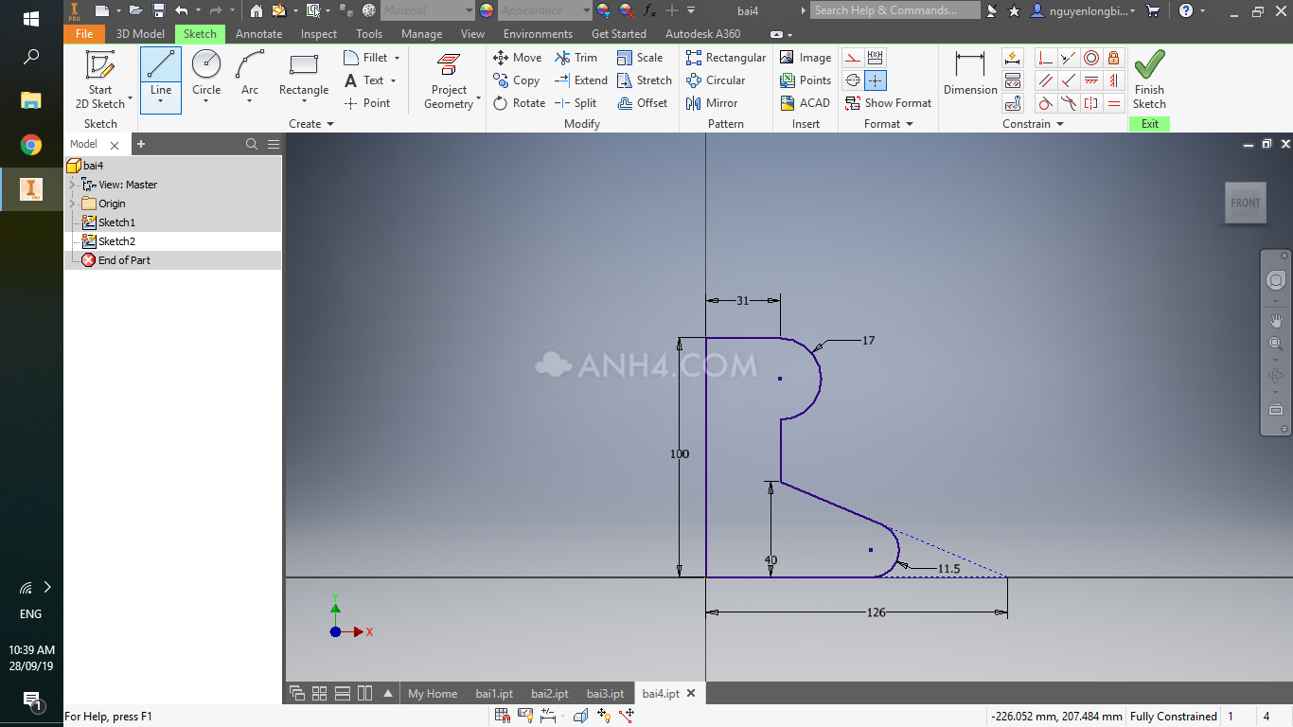
Task: Open the File menu
Action: pos(84,34)
